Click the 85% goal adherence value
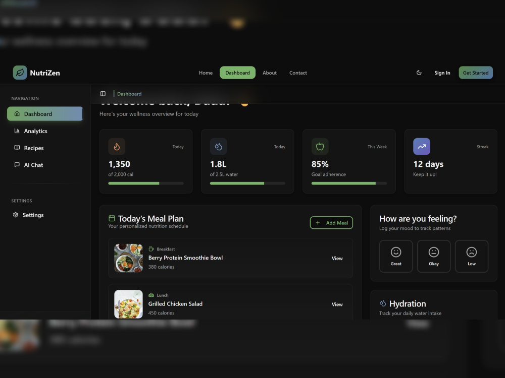Viewport: 505px width, 378px height. pos(320,164)
